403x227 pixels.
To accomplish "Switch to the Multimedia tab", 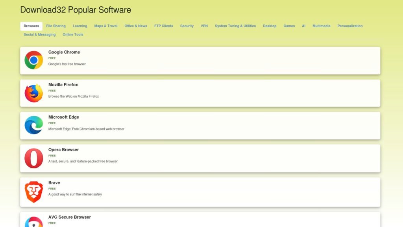I will (321, 26).
